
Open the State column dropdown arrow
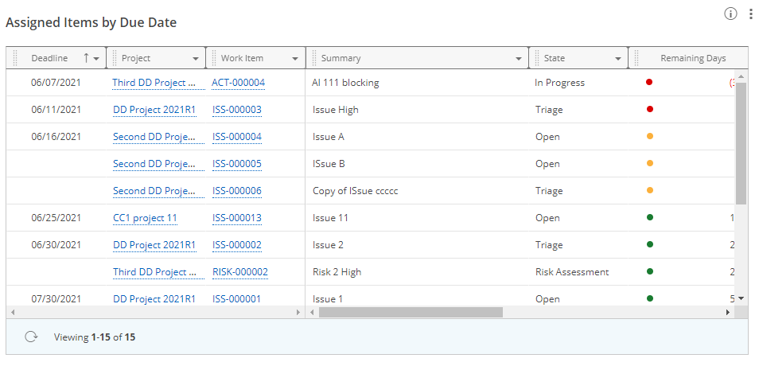[x=618, y=59]
